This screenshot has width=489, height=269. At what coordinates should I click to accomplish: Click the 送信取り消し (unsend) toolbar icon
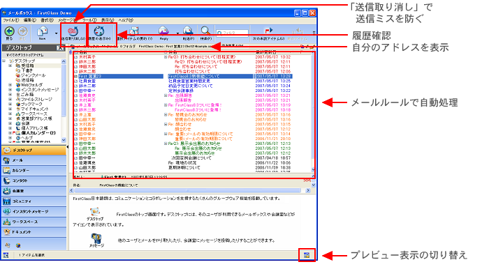pyautogui.click(x=73, y=31)
